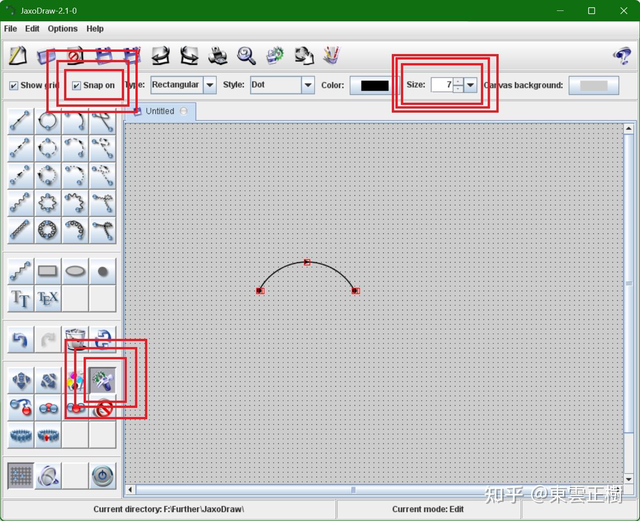Open the Size dropdown arrow
640x521 pixels.
(x=470, y=85)
